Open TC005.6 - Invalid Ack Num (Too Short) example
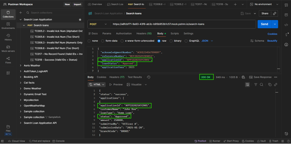This screenshot has height=144, width=291. (55, 37)
